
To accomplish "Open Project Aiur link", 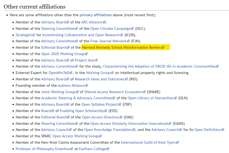I will (86, 60).
